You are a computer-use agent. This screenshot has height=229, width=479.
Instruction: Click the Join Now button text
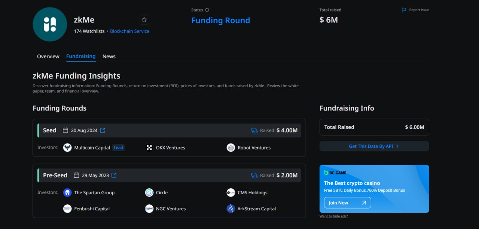click(338, 203)
